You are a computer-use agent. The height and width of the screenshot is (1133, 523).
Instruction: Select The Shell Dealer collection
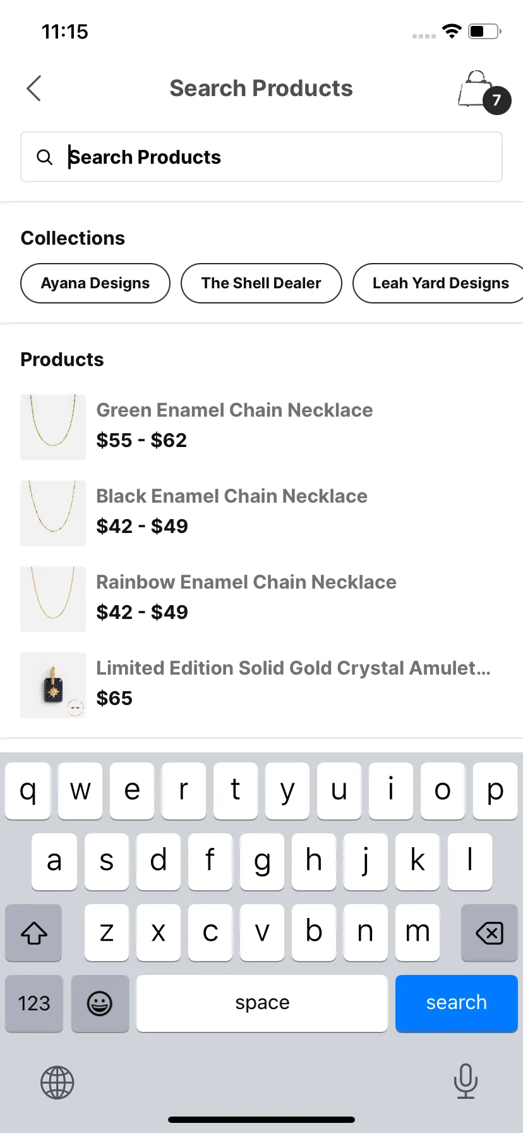pyautogui.click(x=261, y=283)
